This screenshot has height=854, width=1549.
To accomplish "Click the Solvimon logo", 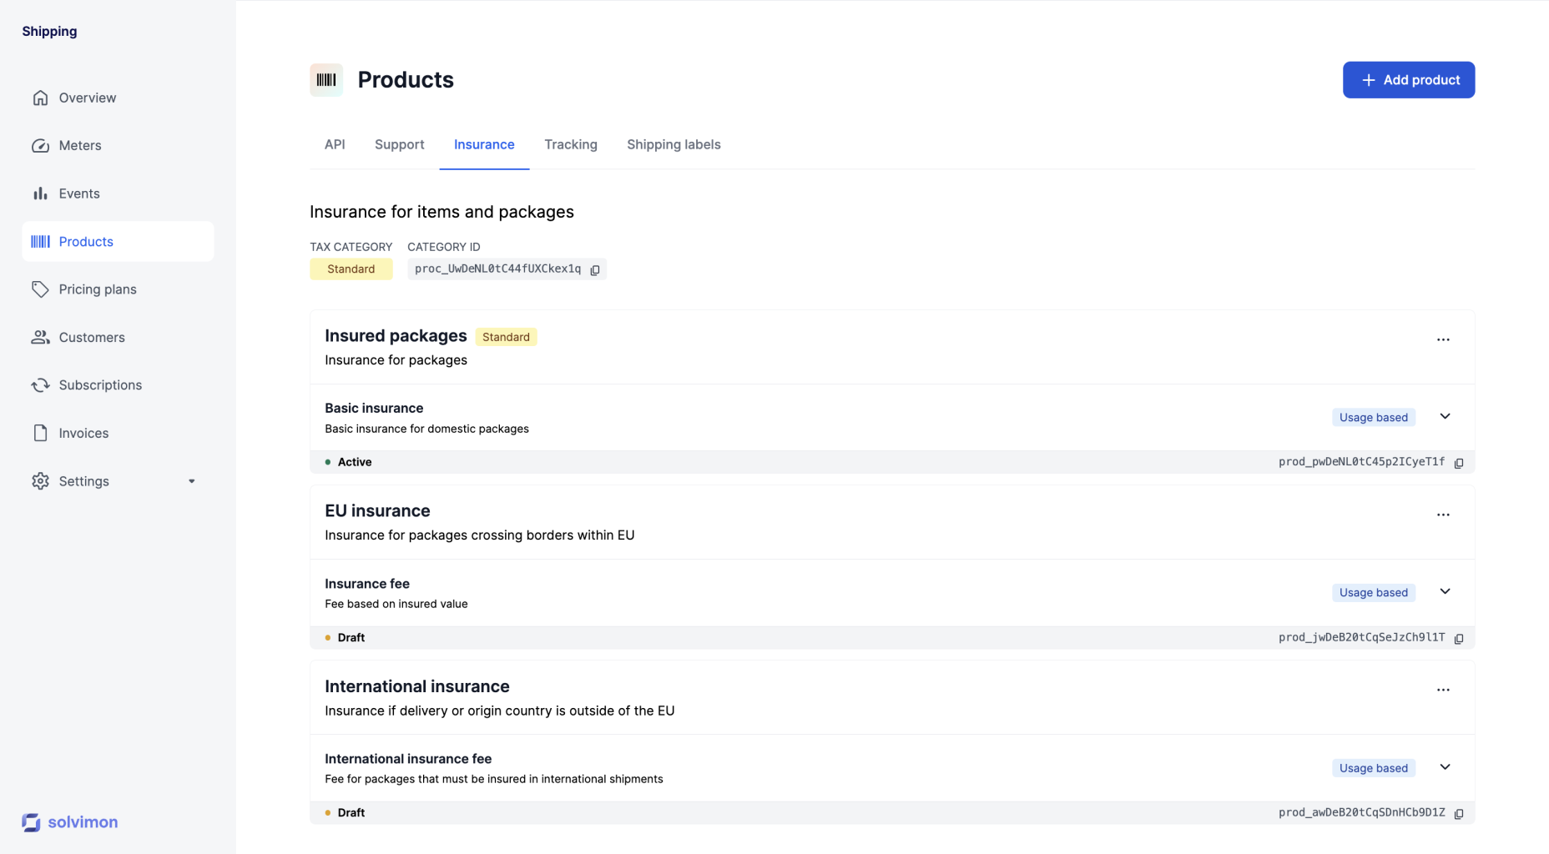I will 70,822.
